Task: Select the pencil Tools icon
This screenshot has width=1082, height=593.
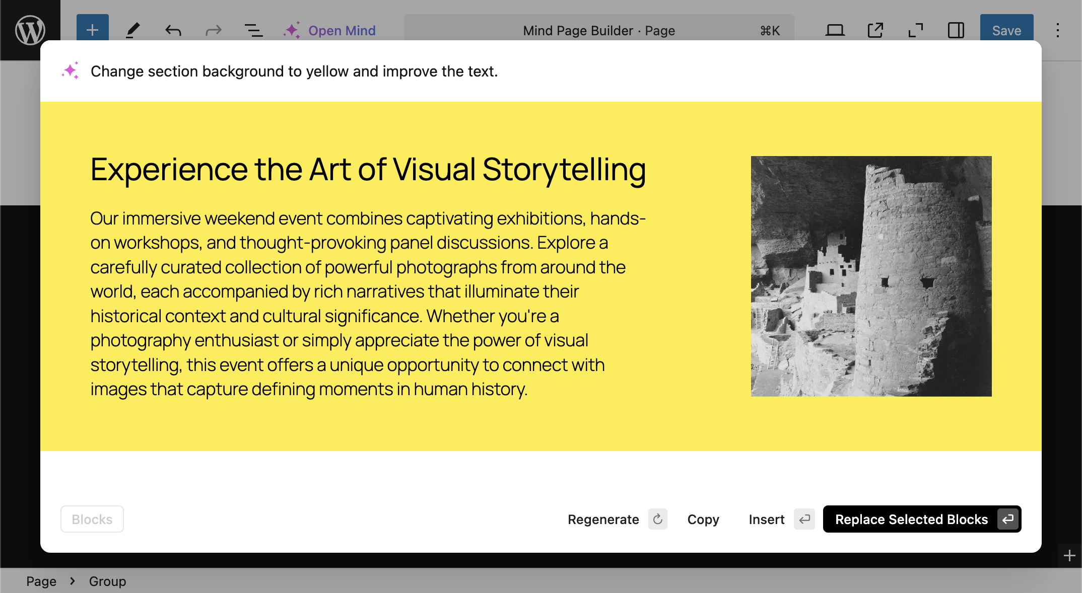Action: (132, 30)
